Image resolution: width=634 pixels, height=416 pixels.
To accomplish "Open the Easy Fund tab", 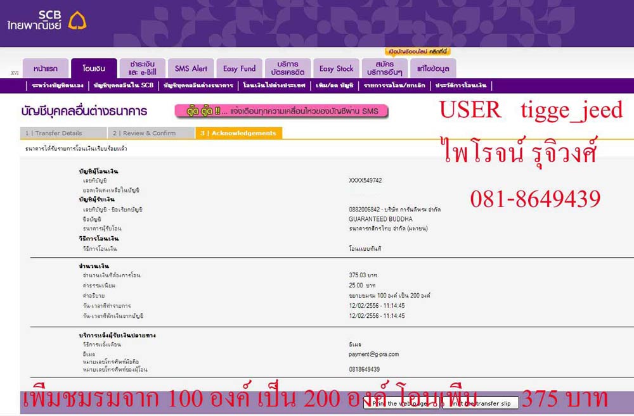I will pos(239,68).
